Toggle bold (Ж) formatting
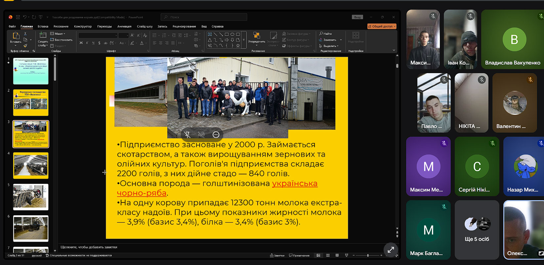This screenshot has width=544, height=265. [x=81, y=43]
